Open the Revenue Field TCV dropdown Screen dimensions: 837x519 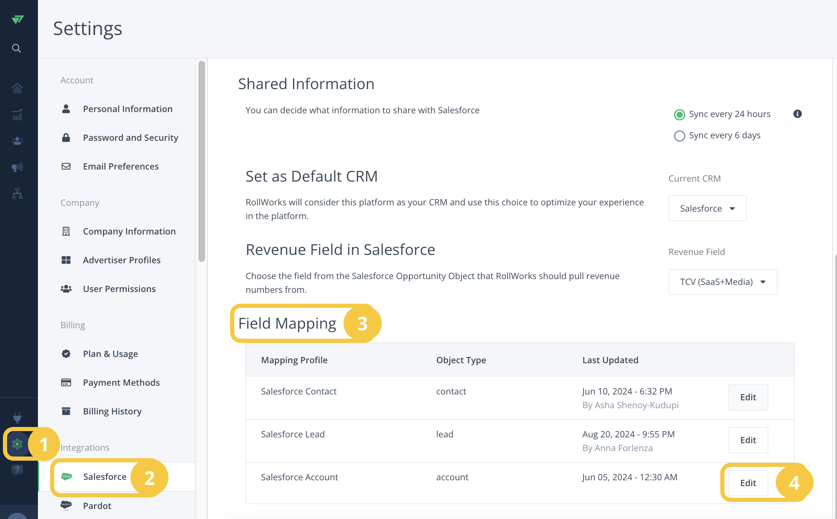tap(723, 282)
